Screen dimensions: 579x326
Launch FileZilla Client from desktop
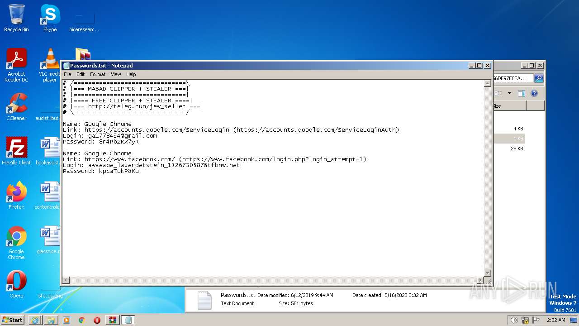(16, 151)
